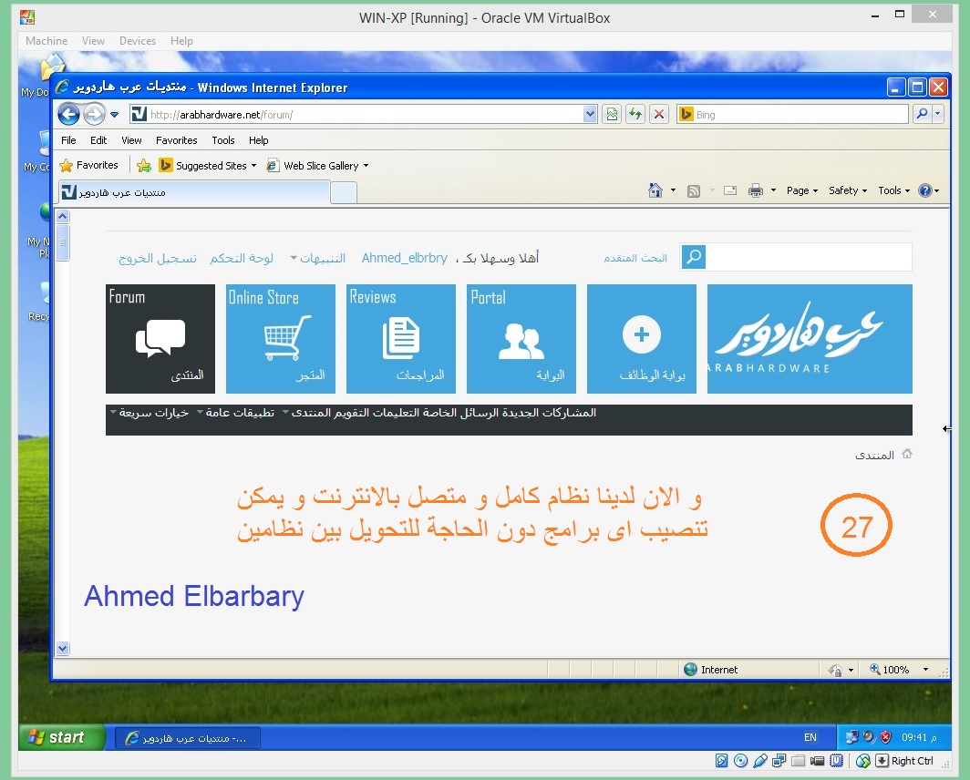Open the Reviews tile
The width and height of the screenshot is (970, 780).
click(400, 339)
